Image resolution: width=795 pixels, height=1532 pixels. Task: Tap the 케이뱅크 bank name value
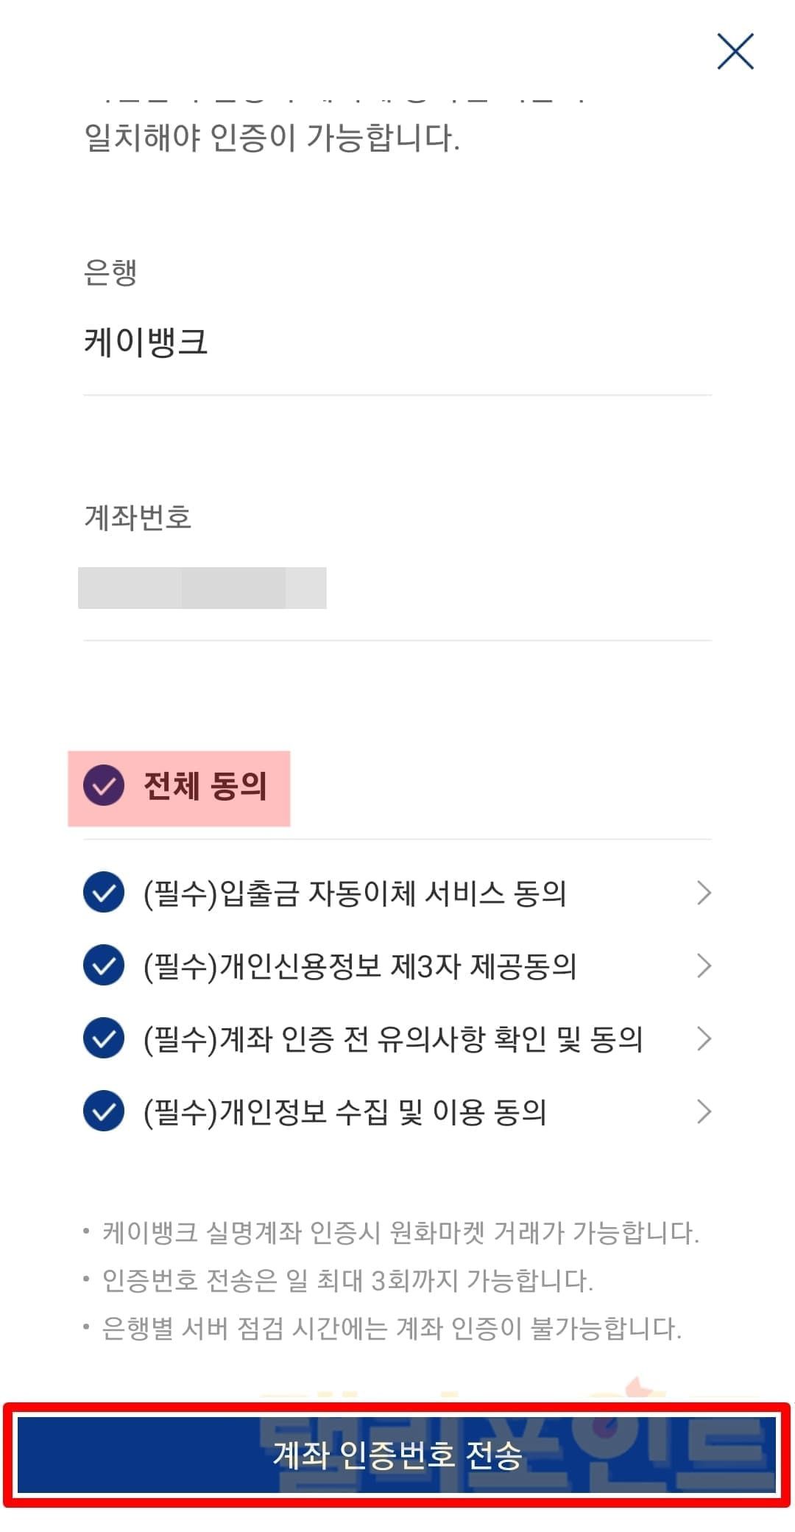(146, 342)
